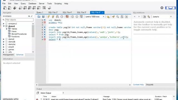The image size is (178, 100).
Task: Open Workbench preferences gear icon
Action: click(x=162, y=8)
